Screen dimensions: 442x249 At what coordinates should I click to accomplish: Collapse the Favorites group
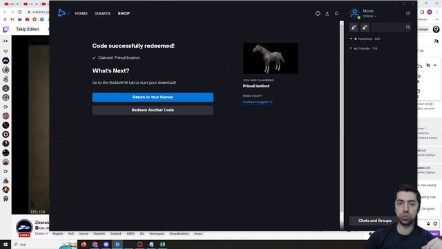(x=351, y=39)
